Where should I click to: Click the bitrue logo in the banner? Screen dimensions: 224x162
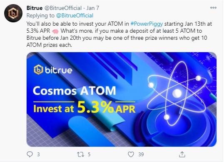click(53, 70)
